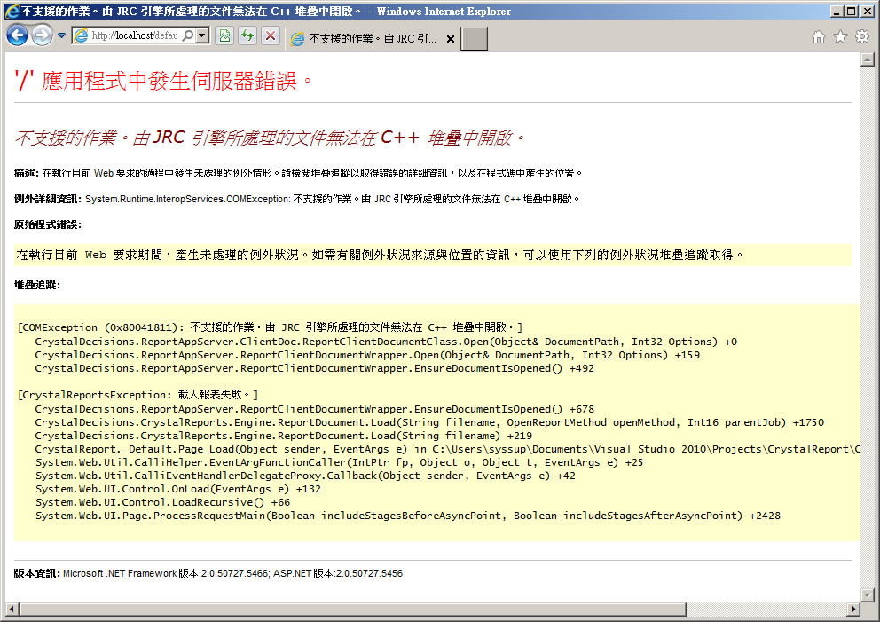This screenshot has height=622, width=880.
Task: Open the Home page icon
Action: click(819, 37)
